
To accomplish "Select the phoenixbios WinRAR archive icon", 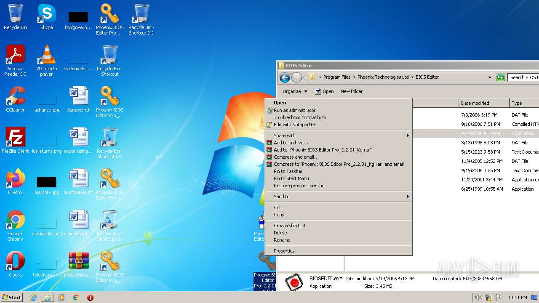I will (x=78, y=264).
